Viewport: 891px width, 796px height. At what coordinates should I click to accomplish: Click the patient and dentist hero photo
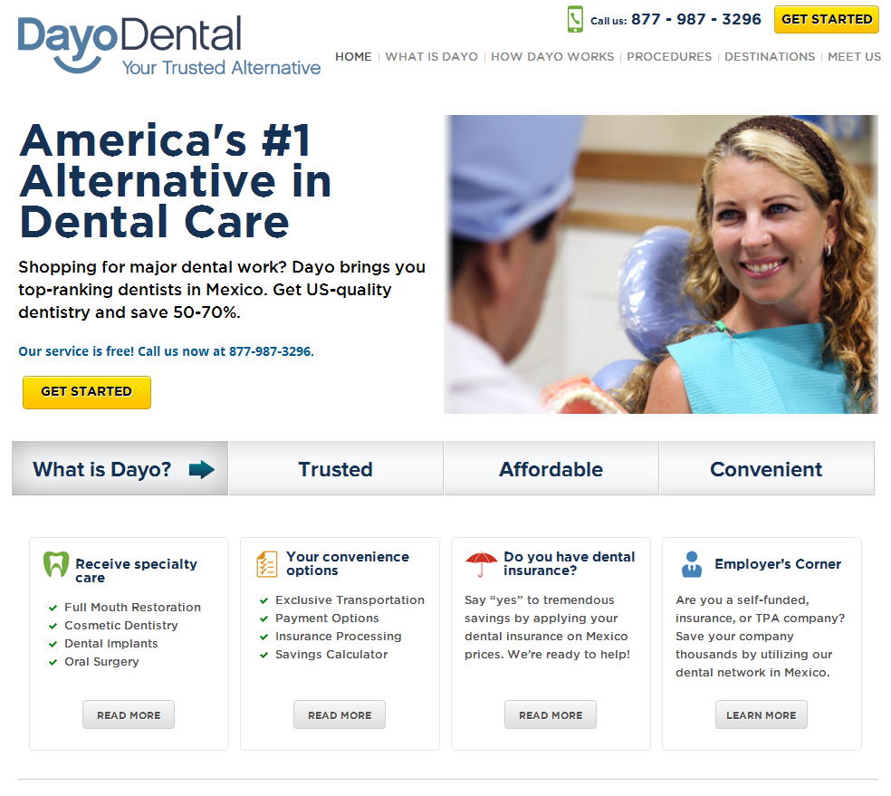pyautogui.click(x=661, y=264)
